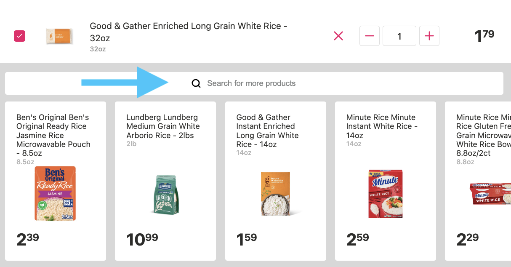Click the search magnifier icon
The width and height of the screenshot is (511, 267).
click(196, 83)
